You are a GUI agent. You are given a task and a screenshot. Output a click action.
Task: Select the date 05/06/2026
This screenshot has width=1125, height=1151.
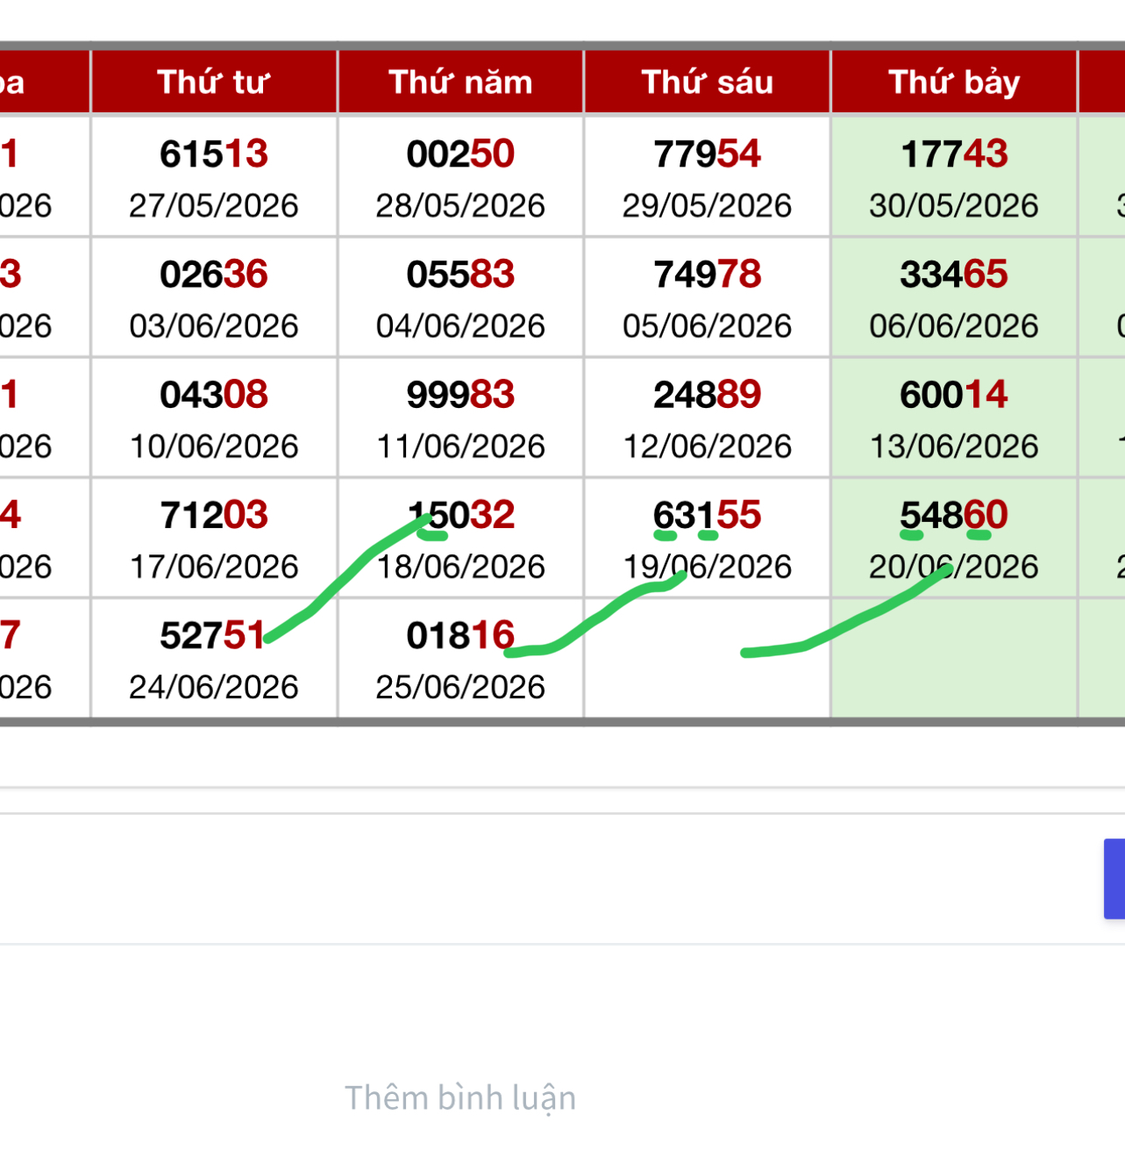(x=708, y=326)
